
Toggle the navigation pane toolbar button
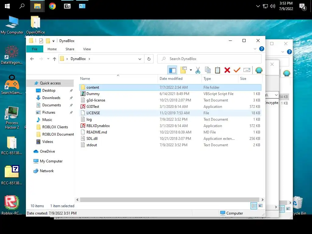(x=172, y=70)
